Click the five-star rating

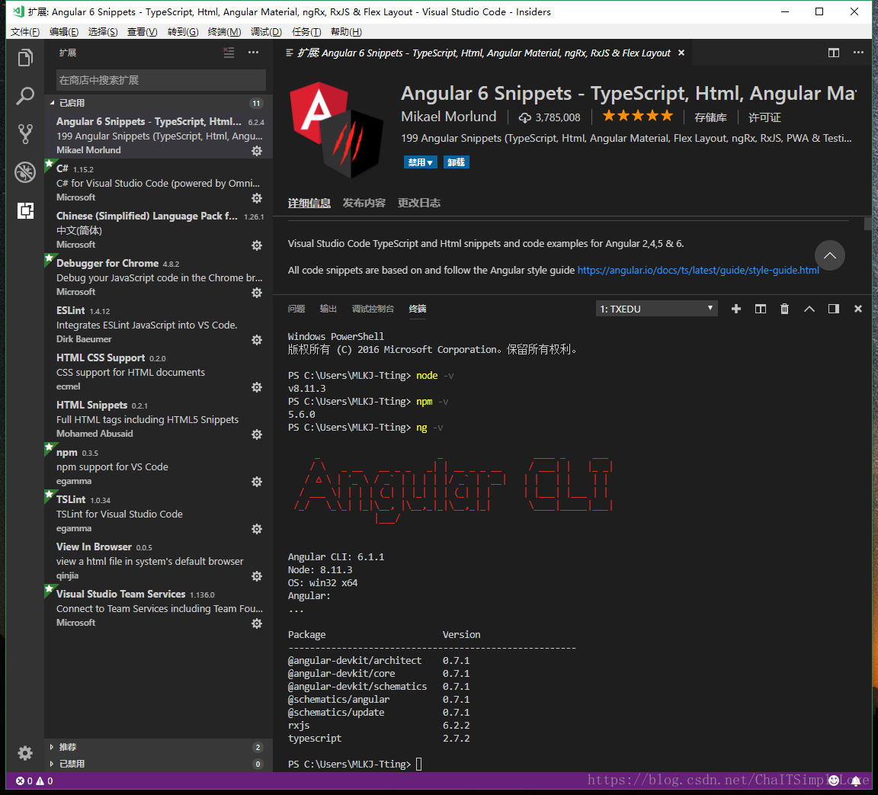(637, 117)
